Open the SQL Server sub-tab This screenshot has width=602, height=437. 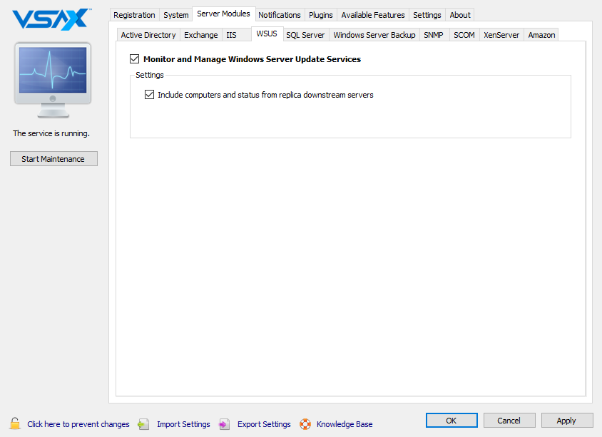[x=305, y=35]
